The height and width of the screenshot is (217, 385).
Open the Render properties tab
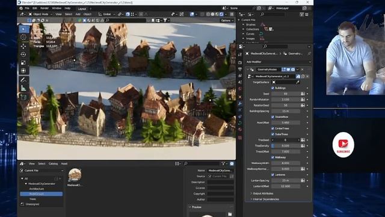tap(240, 63)
